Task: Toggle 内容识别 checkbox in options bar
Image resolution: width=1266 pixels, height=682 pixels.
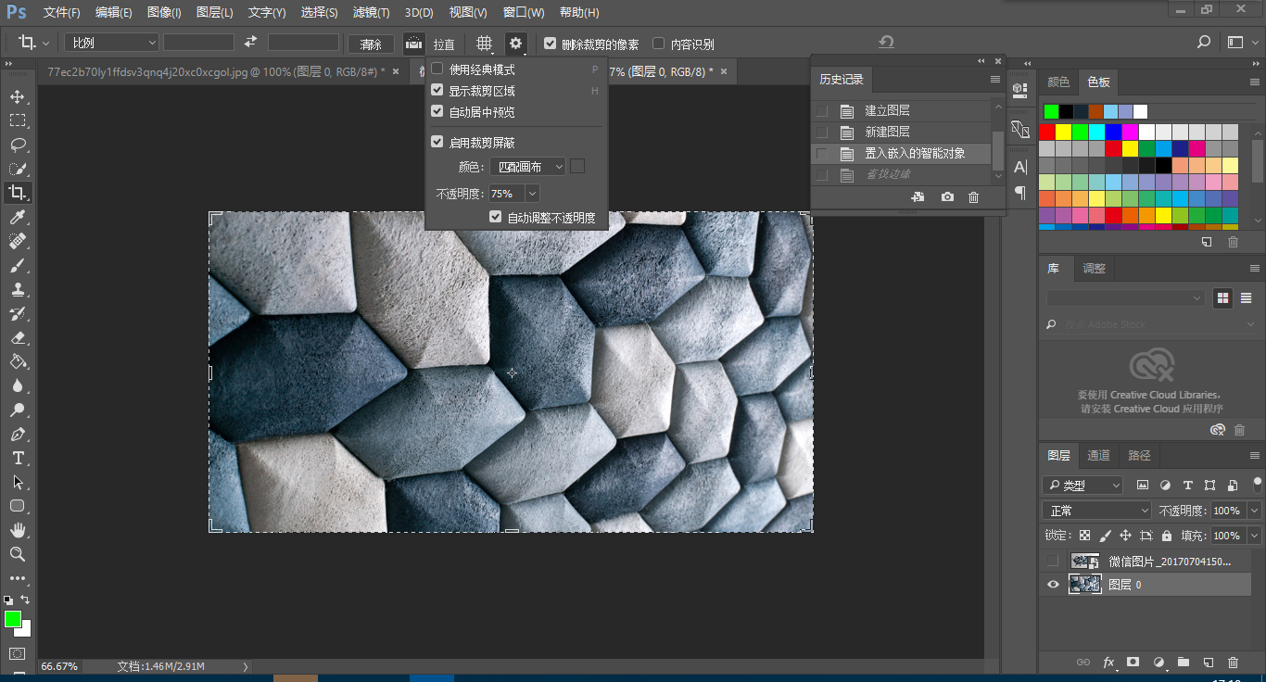Action: point(659,44)
